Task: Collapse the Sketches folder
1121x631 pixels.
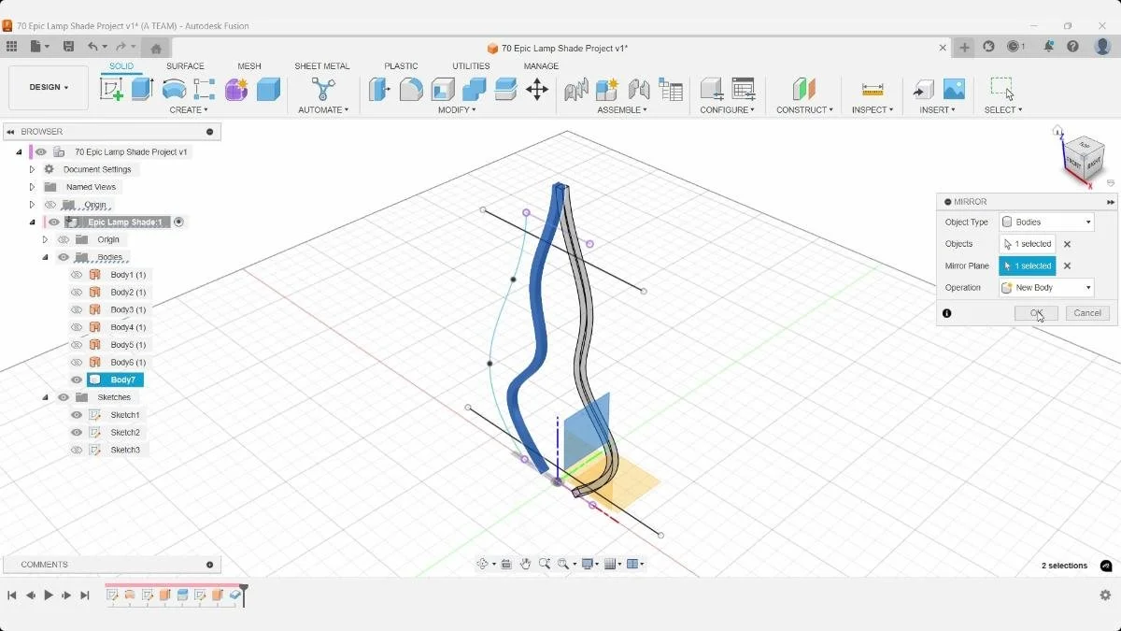Action: pyautogui.click(x=45, y=397)
